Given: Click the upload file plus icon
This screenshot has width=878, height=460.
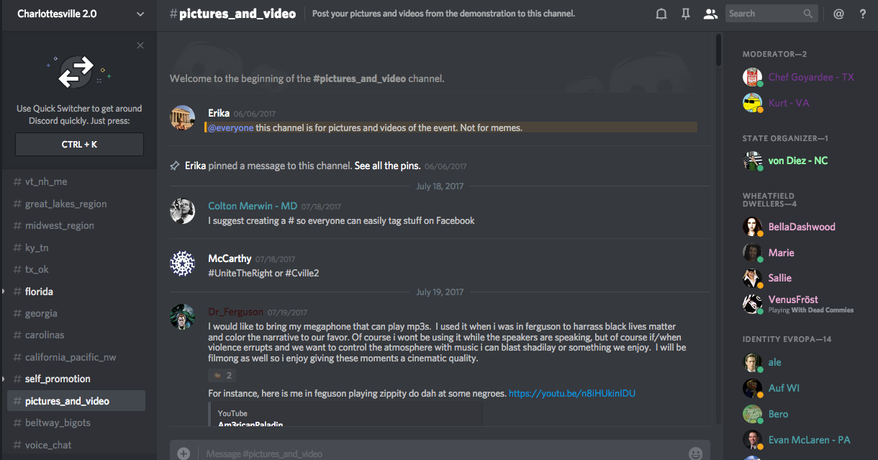Looking at the screenshot, I should click(184, 454).
